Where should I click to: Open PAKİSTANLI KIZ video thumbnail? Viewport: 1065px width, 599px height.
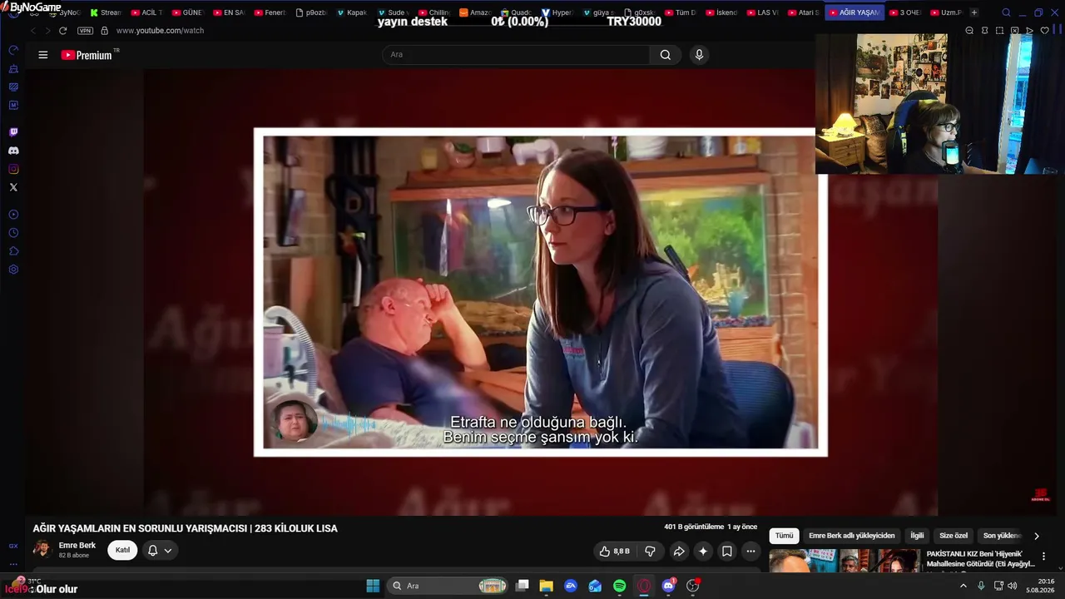(845, 562)
